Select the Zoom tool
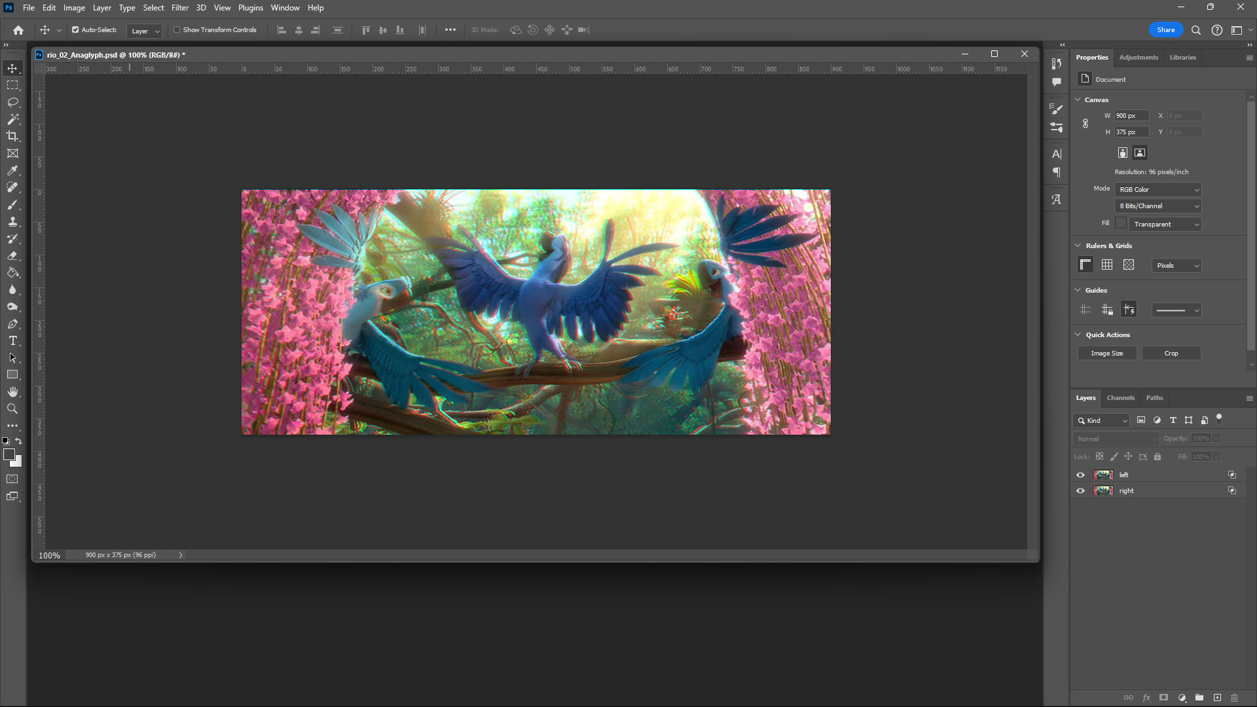 12,408
